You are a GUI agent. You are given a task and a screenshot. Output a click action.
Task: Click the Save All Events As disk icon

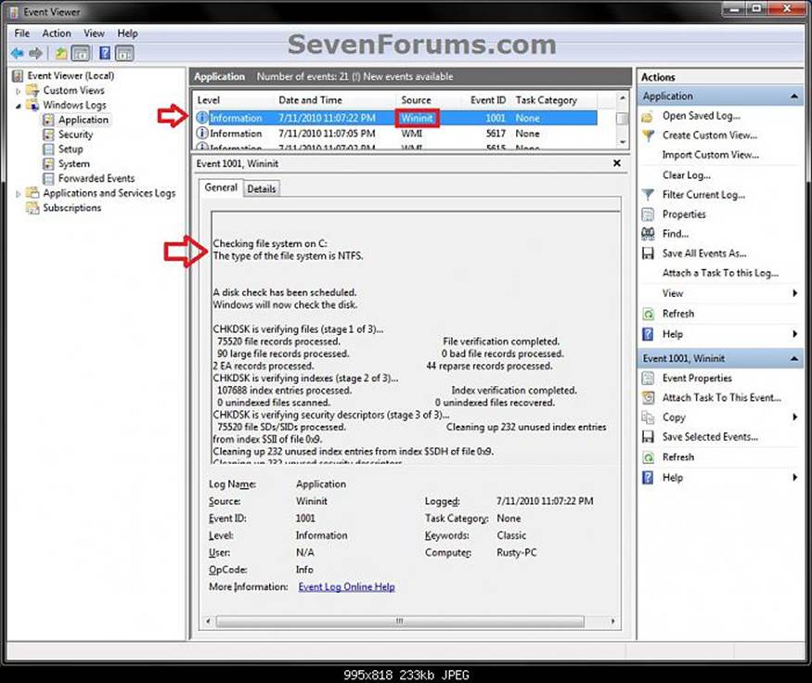coord(648,253)
